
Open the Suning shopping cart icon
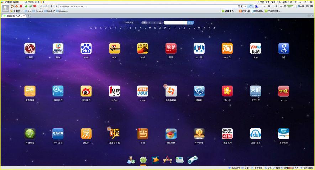pyautogui.click(x=284, y=134)
